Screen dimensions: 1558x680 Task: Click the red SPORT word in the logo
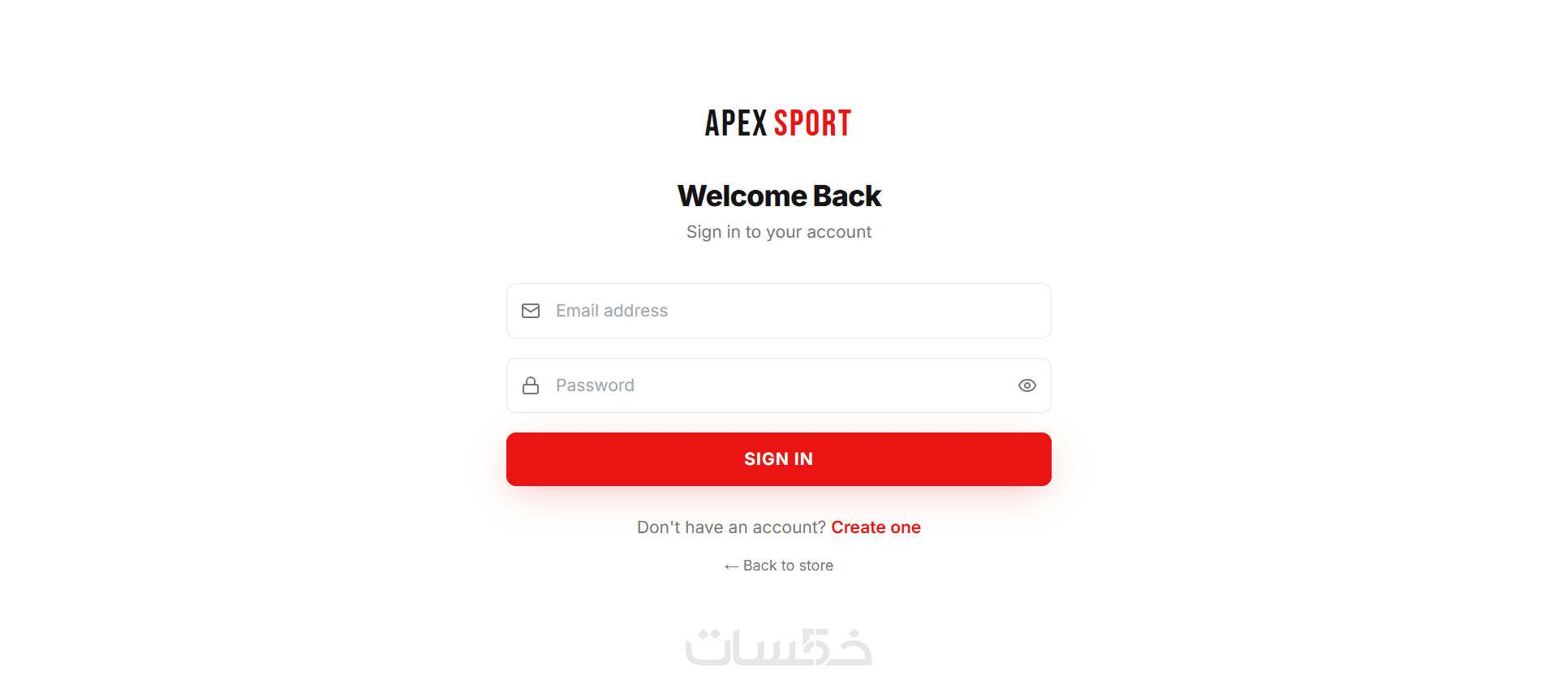point(812,123)
